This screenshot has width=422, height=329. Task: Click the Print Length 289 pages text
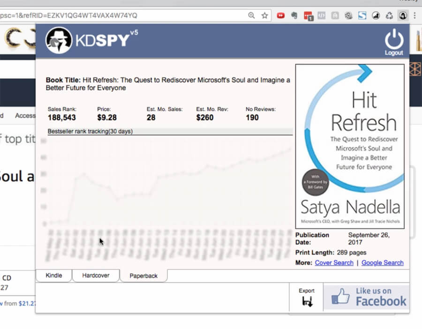click(331, 253)
